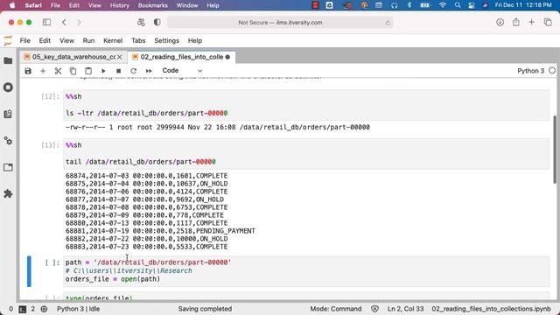Open the Tabs menu
The height and width of the screenshot is (315, 560).
coord(138,41)
